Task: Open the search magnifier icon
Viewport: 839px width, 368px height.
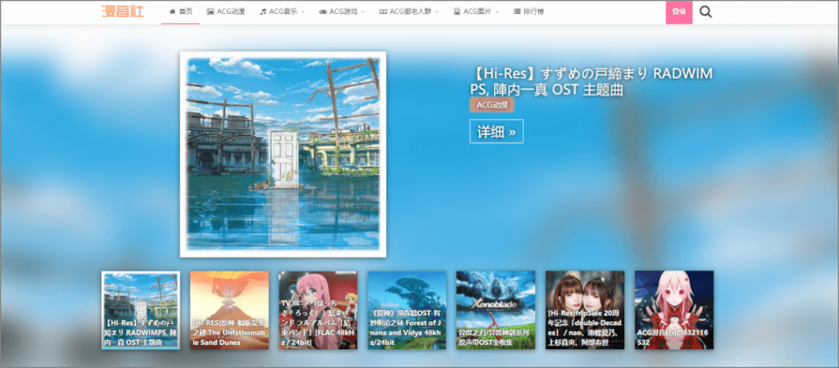Action: (705, 11)
